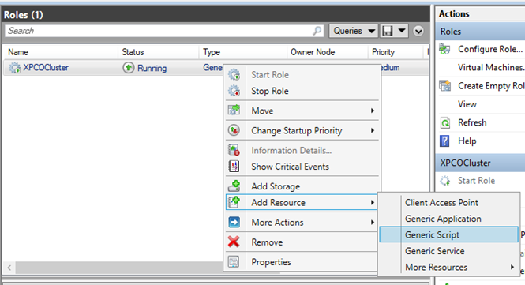
Task: Expand Change Startup Priority submenu arrow
Action: pos(373,130)
